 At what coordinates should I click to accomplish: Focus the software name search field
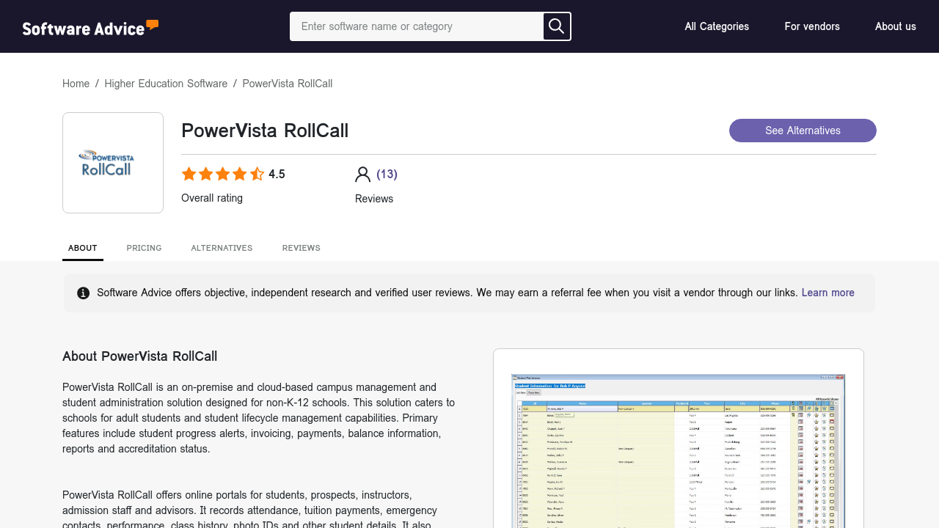tap(417, 26)
